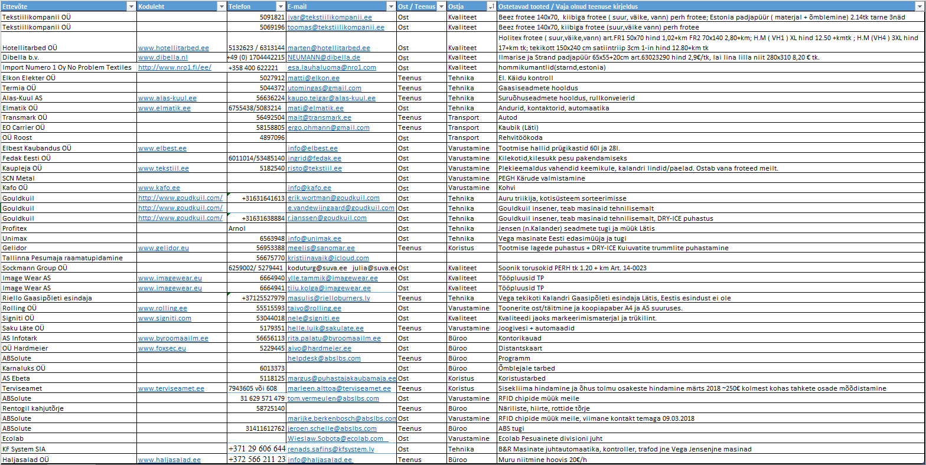Viewport: 926px width, 465px height.
Task: Click the NEUMANN@dibella.de email address
Action: pos(324,58)
